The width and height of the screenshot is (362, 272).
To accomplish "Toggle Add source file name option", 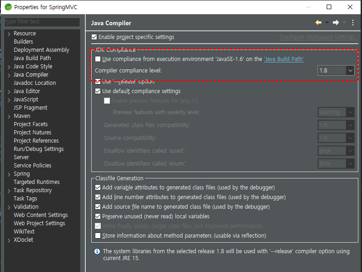I will pyautogui.click(x=98, y=206).
